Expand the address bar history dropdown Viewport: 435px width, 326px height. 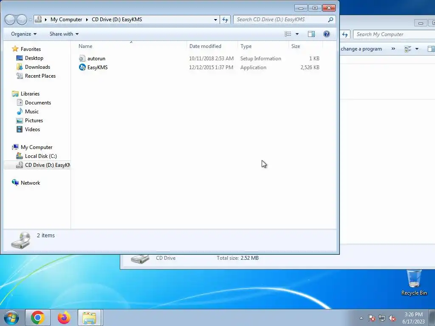point(215,20)
